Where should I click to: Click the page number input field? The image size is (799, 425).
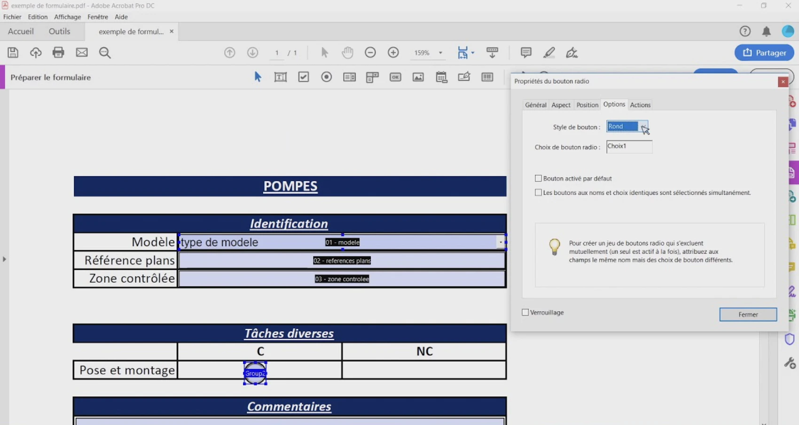click(x=277, y=53)
